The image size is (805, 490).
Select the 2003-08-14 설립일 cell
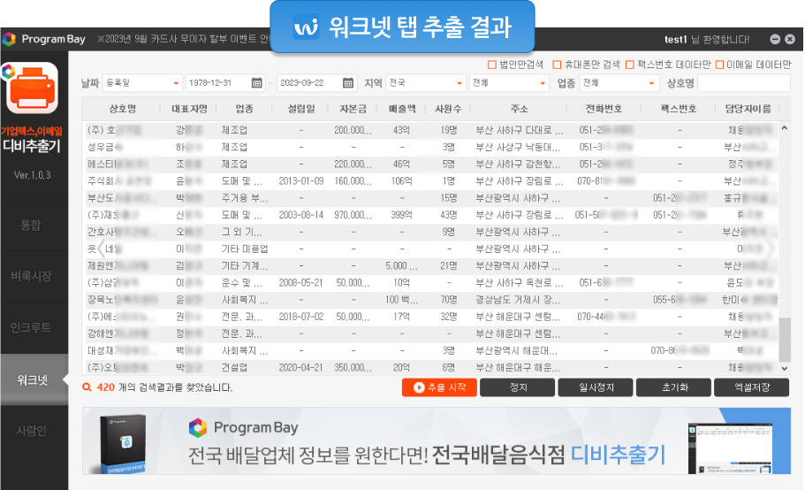tap(300, 215)
